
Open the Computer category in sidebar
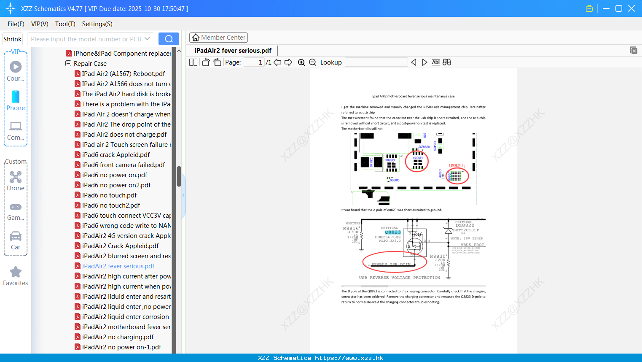[x=16, y=130]
